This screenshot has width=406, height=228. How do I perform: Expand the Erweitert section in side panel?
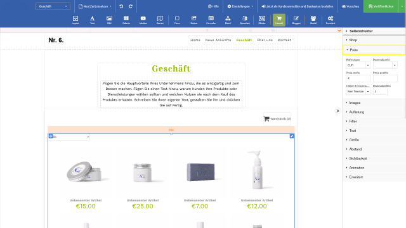[374, 177]
